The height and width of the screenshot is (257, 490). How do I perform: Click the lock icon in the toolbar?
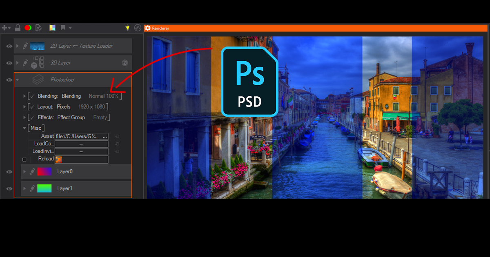pos(18,27)
